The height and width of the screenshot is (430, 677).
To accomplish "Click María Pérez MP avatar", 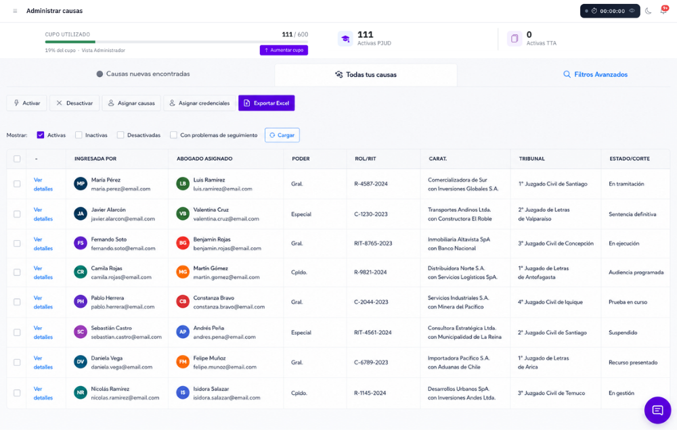I will [81, 184].
